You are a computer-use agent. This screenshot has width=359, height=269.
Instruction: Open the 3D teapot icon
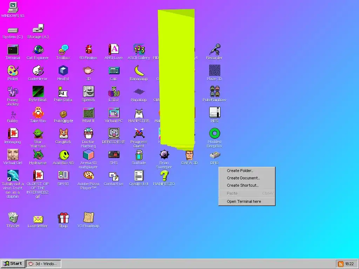click(88, 71)
